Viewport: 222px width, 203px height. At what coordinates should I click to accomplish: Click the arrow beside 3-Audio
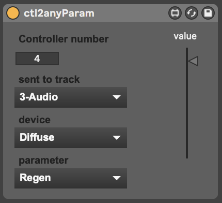click(117, 97)
